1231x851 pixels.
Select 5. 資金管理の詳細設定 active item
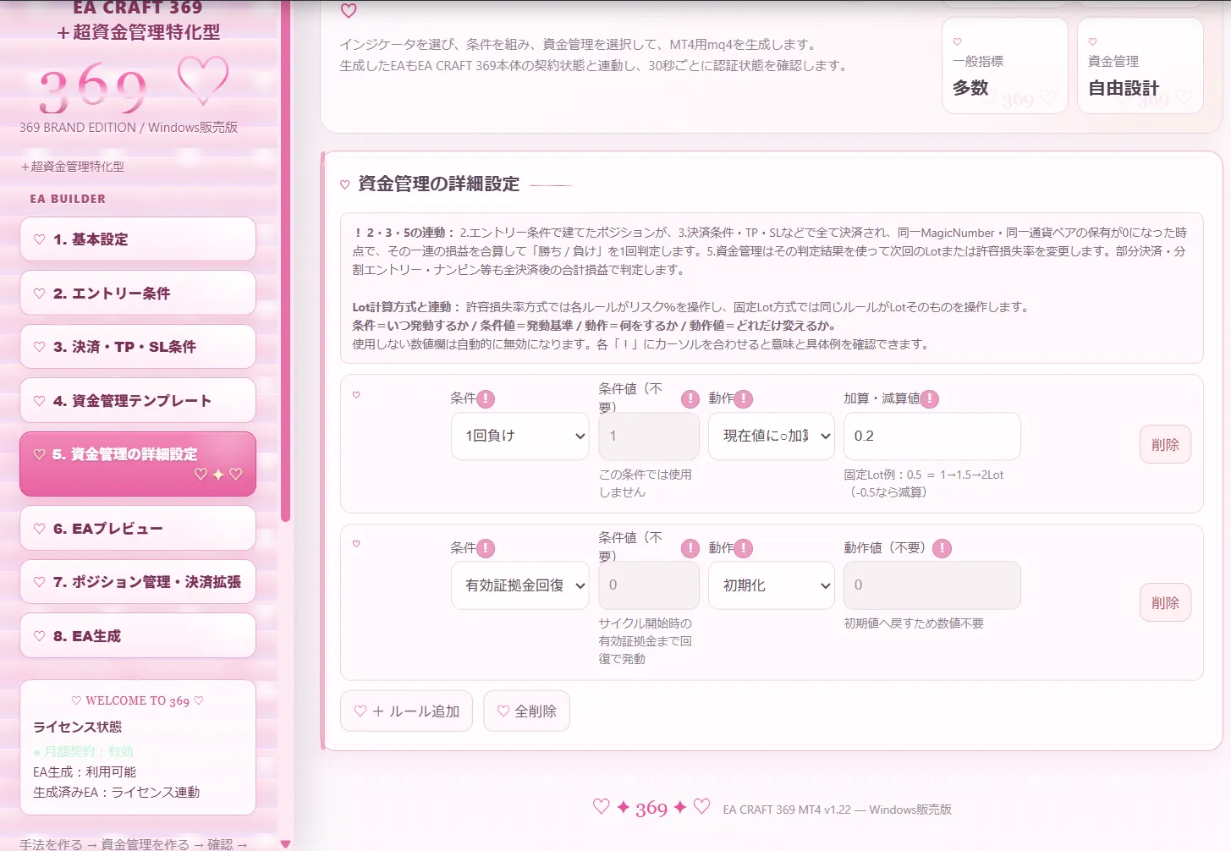(138, 464)
